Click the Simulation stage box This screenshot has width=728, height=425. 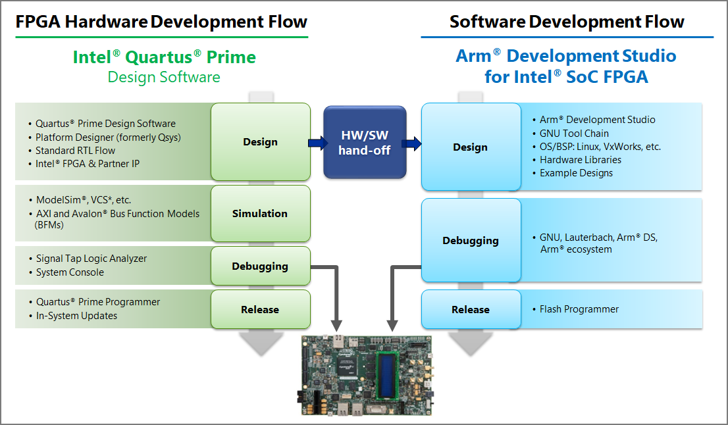click(261, 213)
